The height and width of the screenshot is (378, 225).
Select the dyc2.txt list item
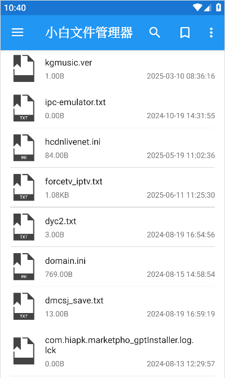112,227
